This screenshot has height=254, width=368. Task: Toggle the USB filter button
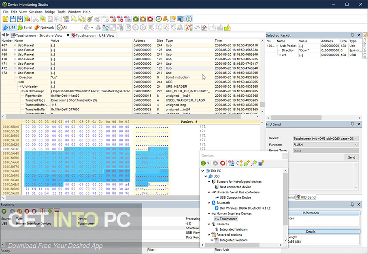pyautogui.click(x=9, y=28)
